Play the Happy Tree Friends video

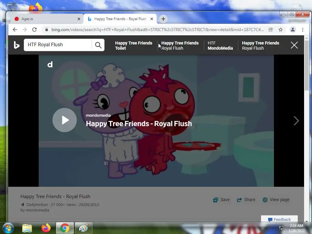pos(65,120)
